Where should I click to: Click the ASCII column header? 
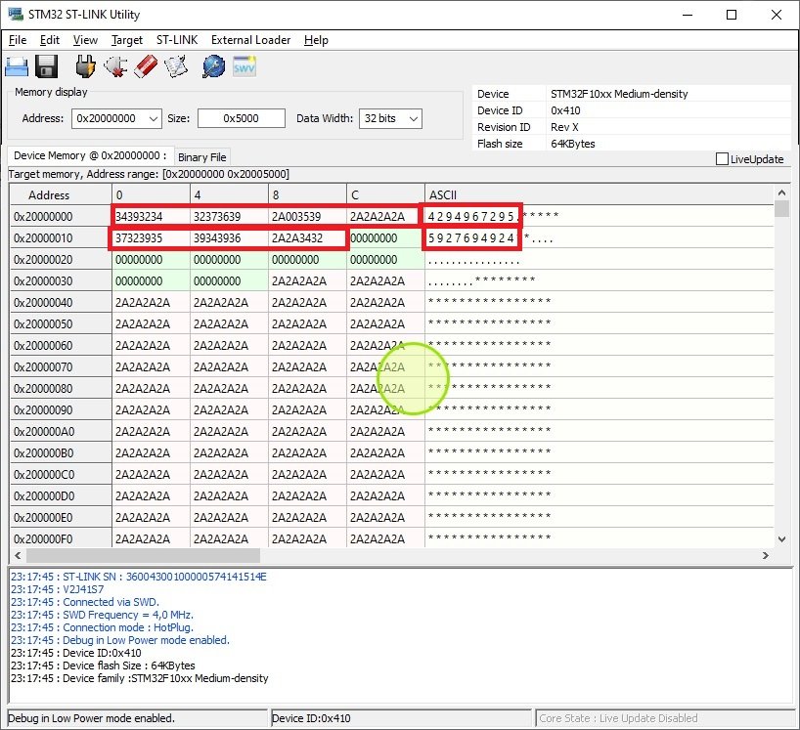[x=599, y=195]
